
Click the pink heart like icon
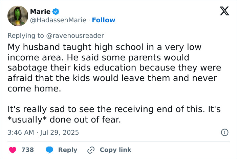[x=13, y=150]
